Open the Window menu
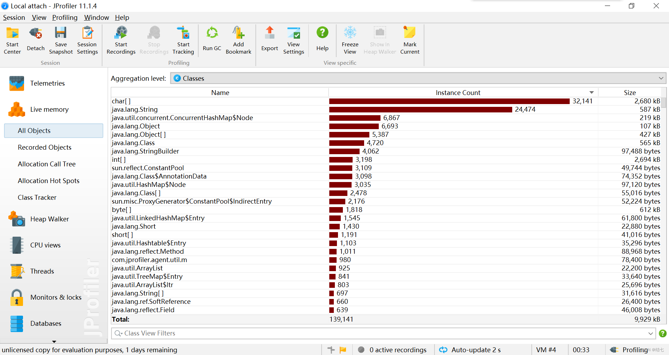The width and height of the screenshot is (669, 355). click(97, 17)
